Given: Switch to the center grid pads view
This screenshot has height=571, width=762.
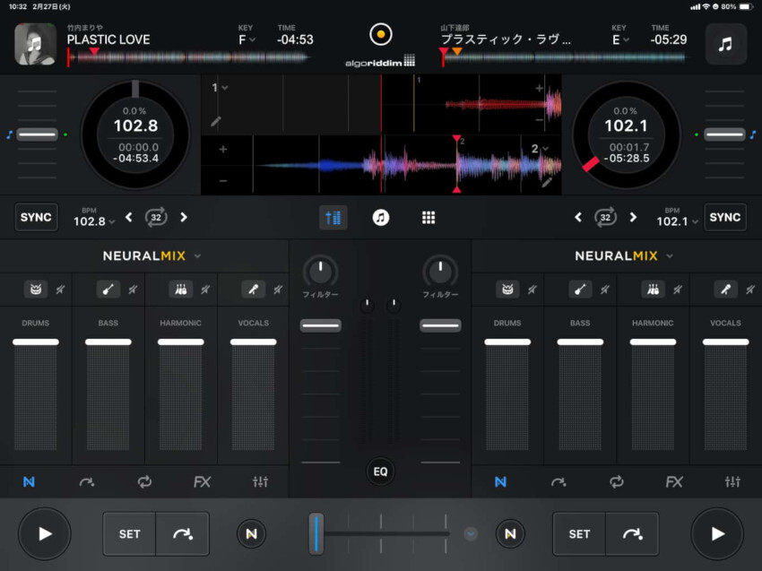Looking at the screenshot, I should (x=429, y=217).
